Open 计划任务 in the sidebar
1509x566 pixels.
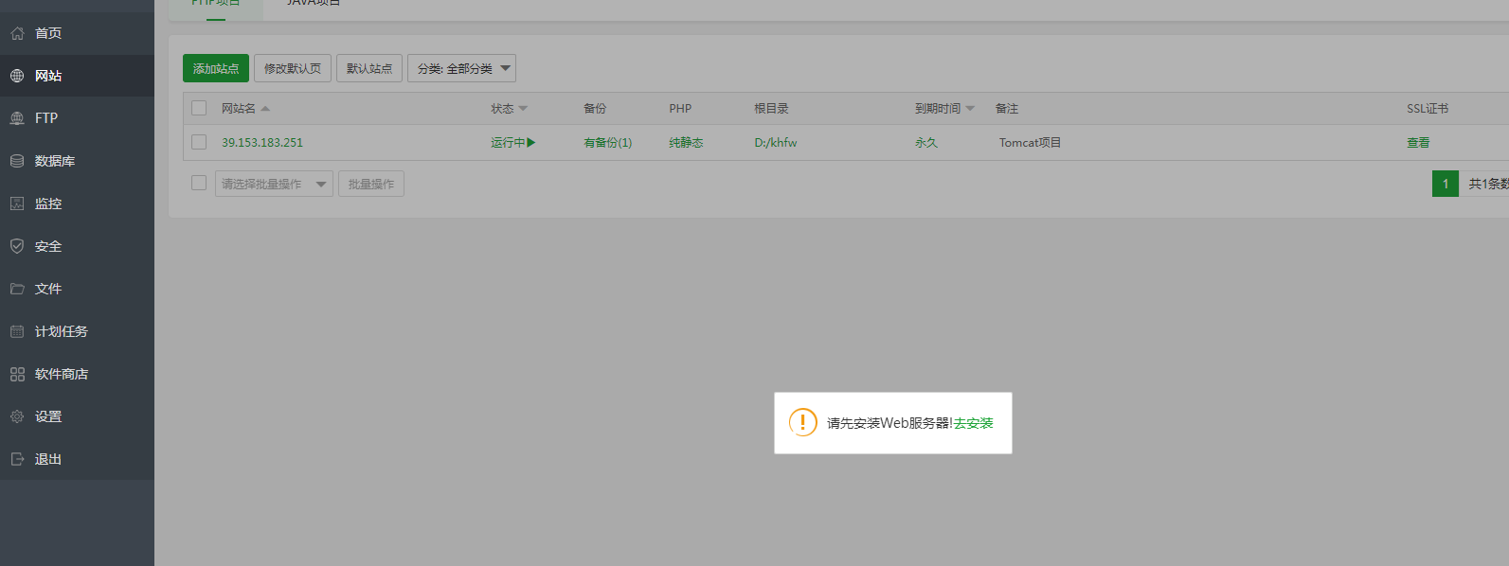[x=77, y=331]
